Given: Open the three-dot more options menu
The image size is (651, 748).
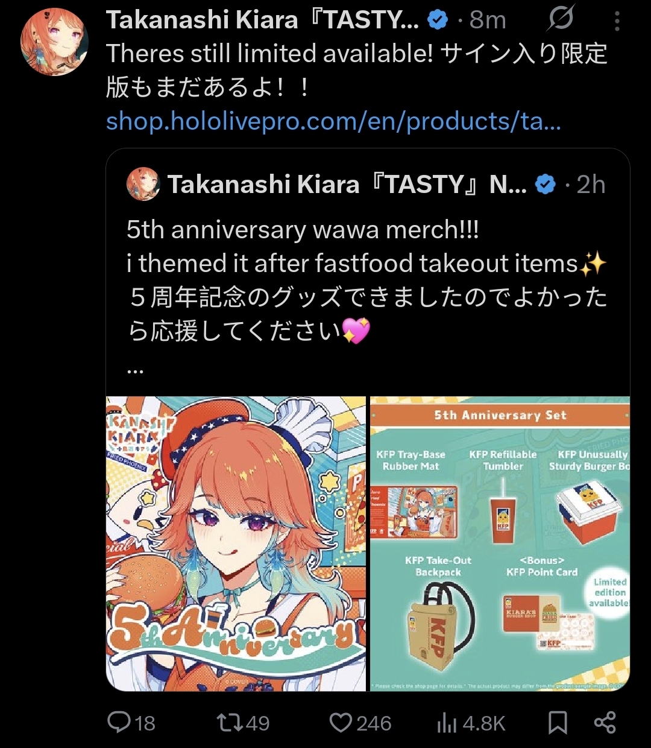Looking at the screenshot, I should (617, 21).
